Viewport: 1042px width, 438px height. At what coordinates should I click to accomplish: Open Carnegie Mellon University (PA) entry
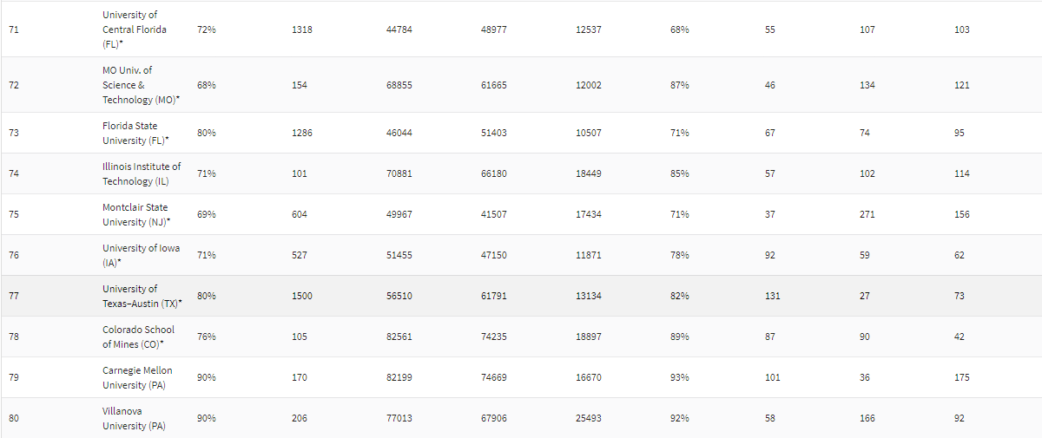point(137,377)
